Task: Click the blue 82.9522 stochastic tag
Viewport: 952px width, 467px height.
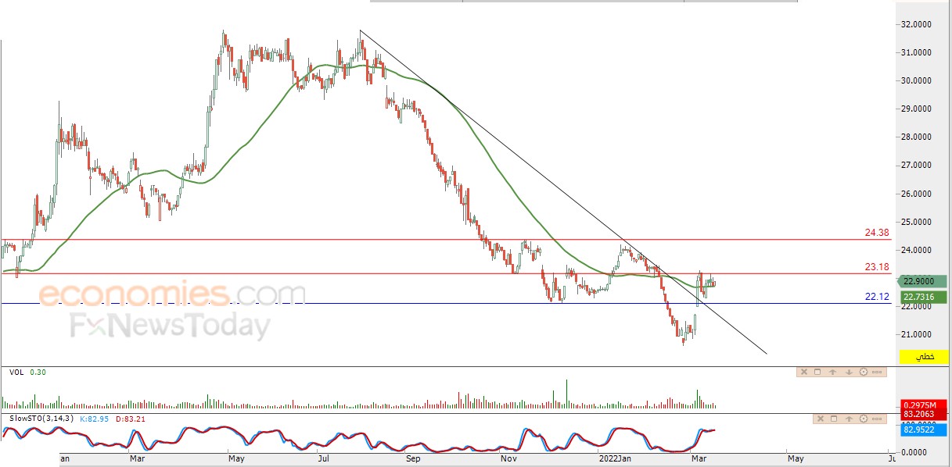Action: pyautogui.click(x=925, y=430)
